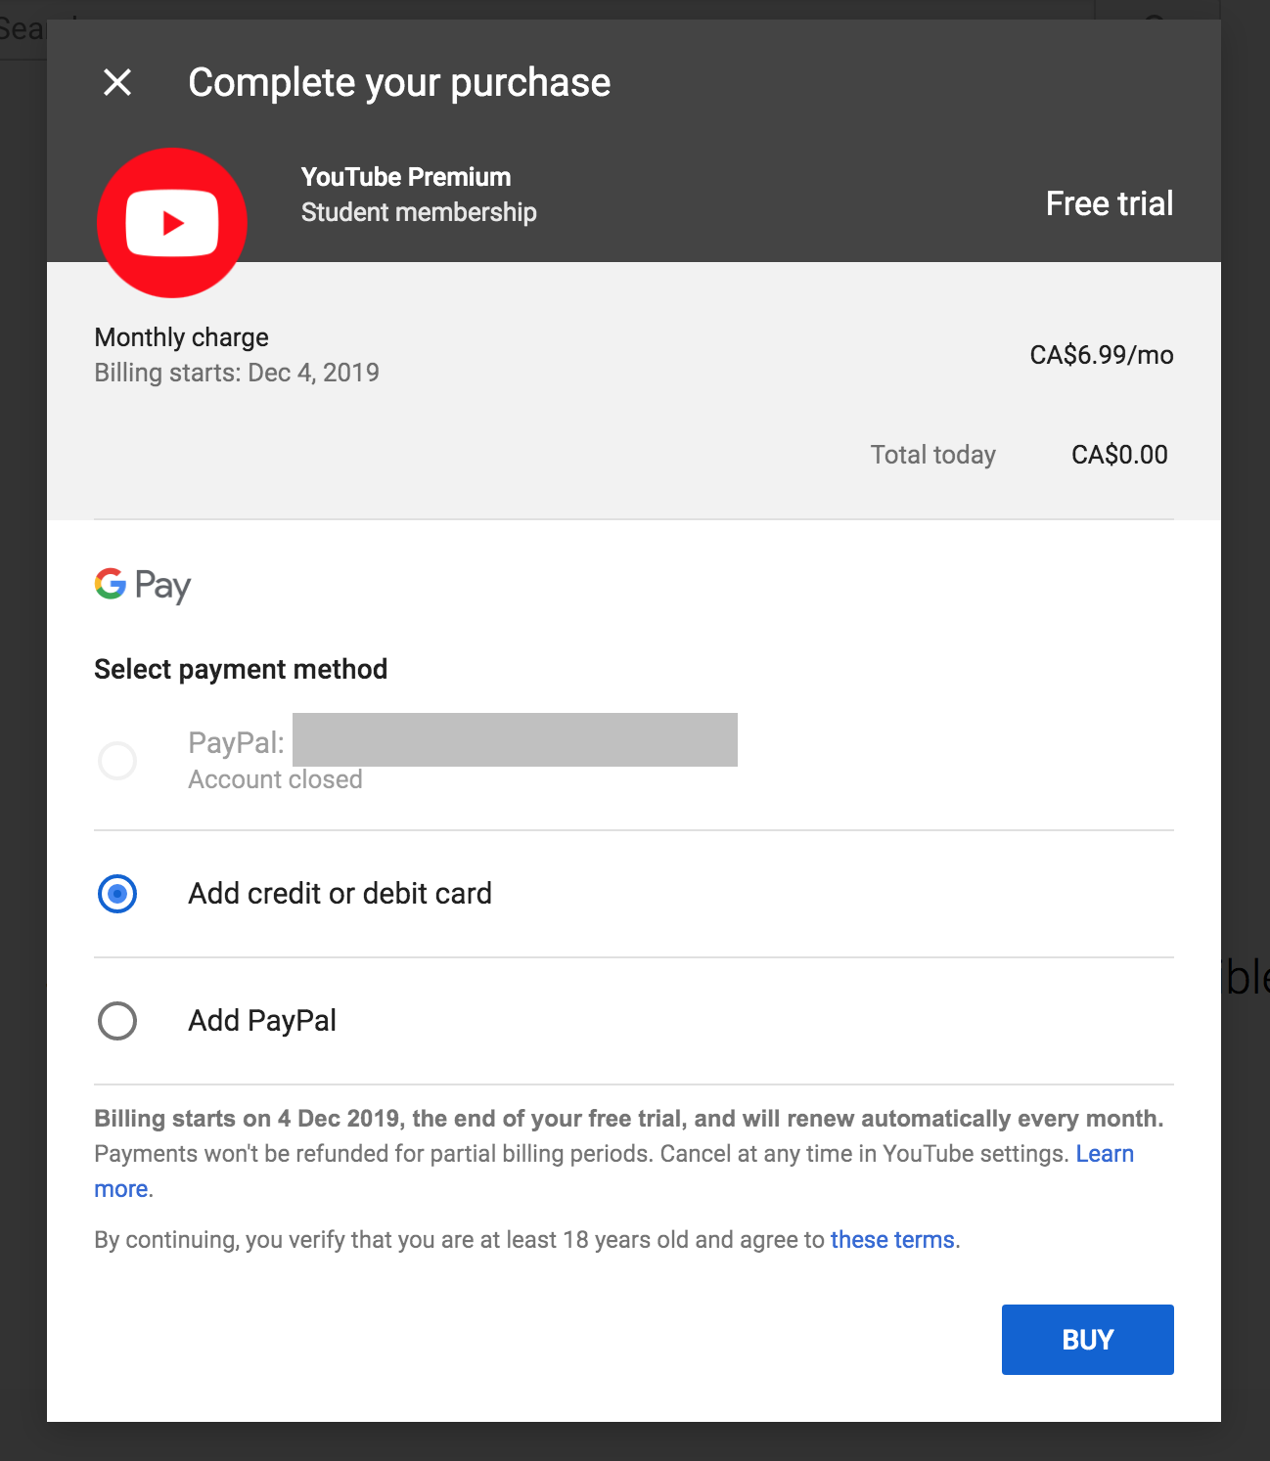Image resolution: width=1270 pixels, height=1461 pixels.
Task: Select the closed PayPal account option
Action: pos(117,761)
